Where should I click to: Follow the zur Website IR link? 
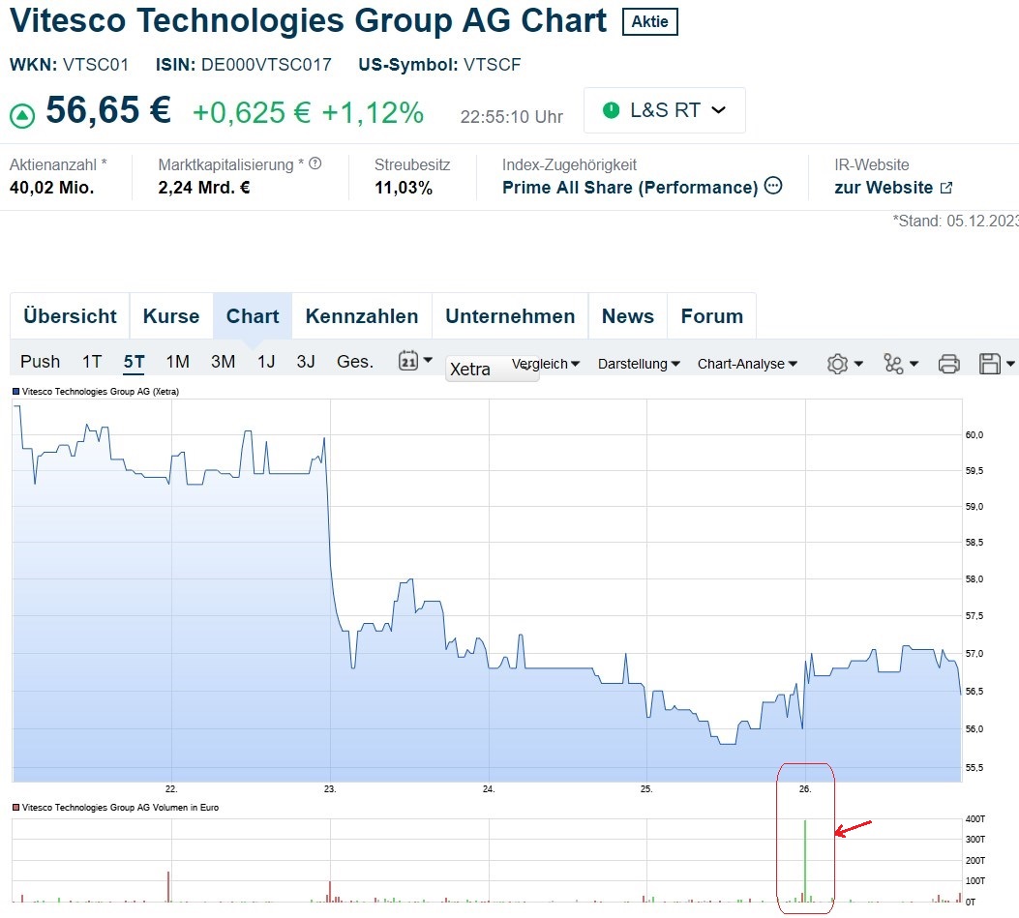point(884,188)
